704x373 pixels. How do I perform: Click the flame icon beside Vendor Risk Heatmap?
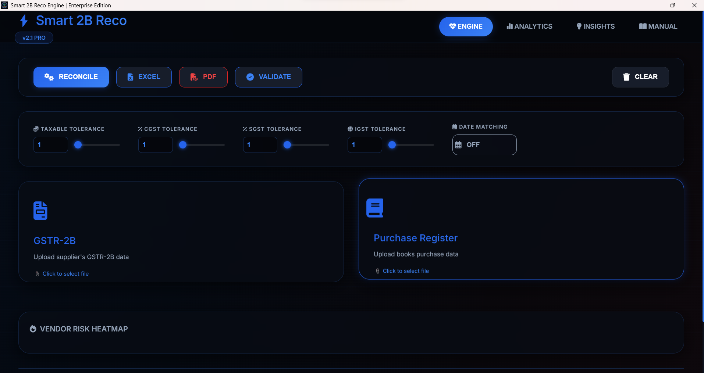pyautogui.click(x=33, y=329)
